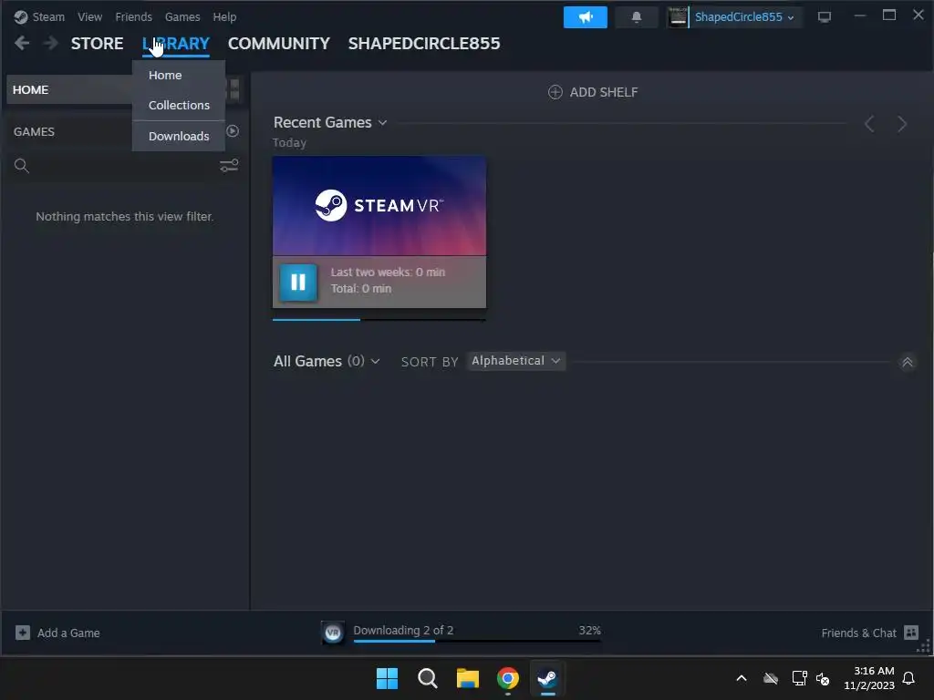Image resolution: width=934 pixels, height=700 pixels.
Task: Click the 32% download percentage
Action: 590,631
